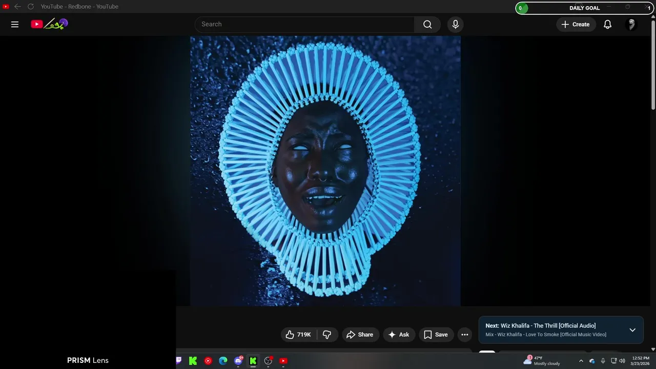The height and width of the screenshot is (369, 656).
Task: Click the OneDrive cloud tray icon
Action: pyautogui.click(x=592, y=361)
